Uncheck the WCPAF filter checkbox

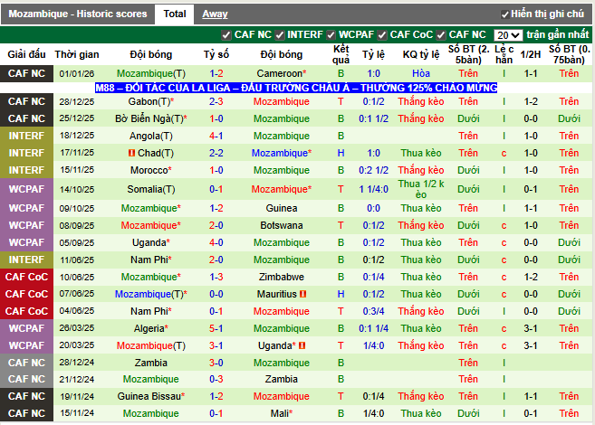pos(331,35)
